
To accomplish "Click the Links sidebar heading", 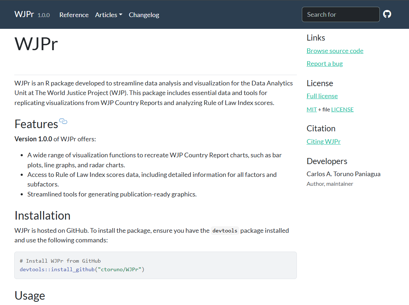I will pyautogui.click(x=316, y=38).
